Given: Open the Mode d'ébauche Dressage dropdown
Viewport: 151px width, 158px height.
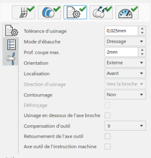Looking at the screenshot, I should (125, 41).
